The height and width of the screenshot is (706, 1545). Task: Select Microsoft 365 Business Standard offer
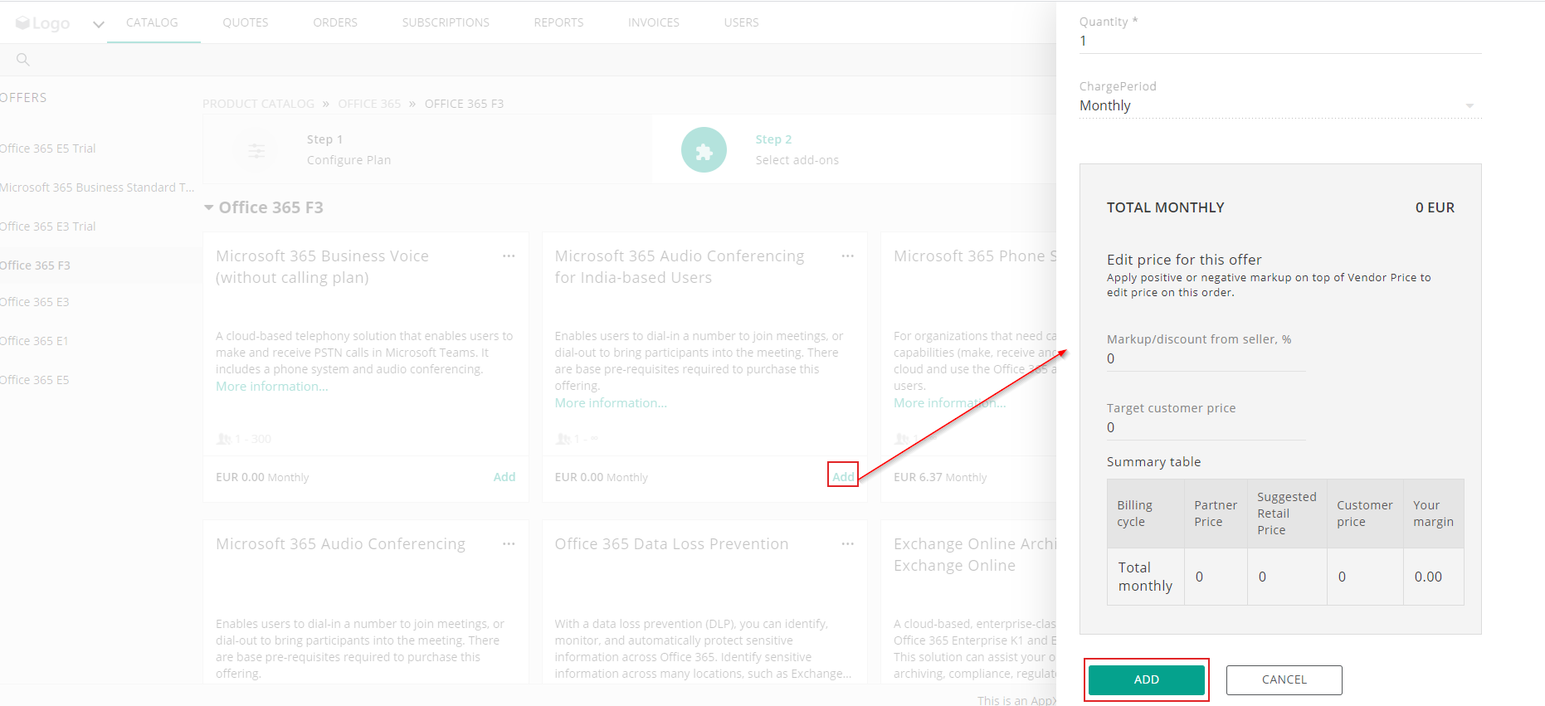97,187
